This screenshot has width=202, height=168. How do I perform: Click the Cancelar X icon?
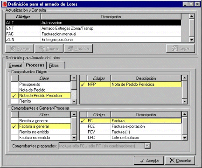172,161
